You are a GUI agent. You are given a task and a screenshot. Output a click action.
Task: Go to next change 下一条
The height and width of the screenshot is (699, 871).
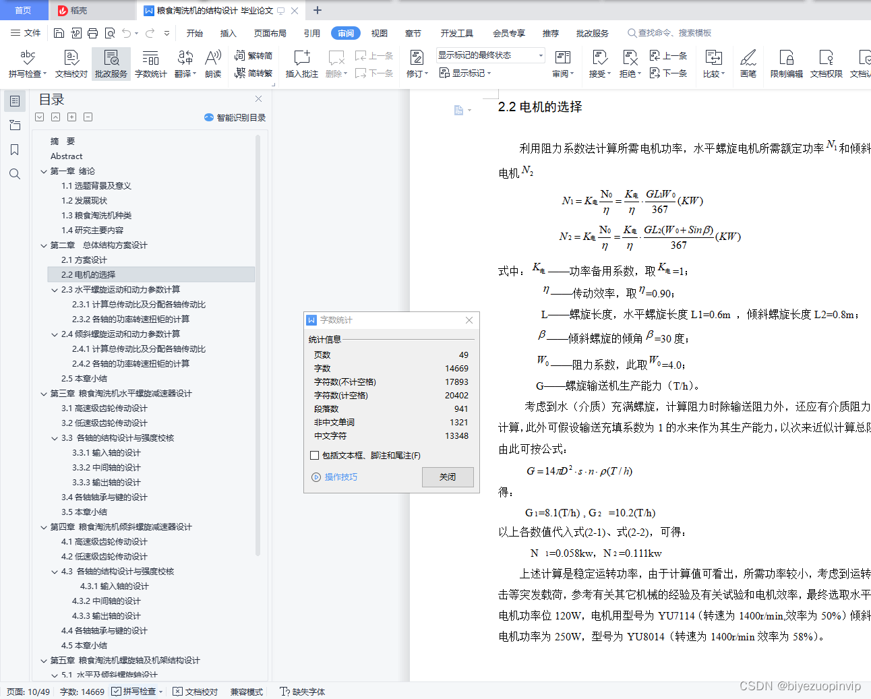coord(668,73)
